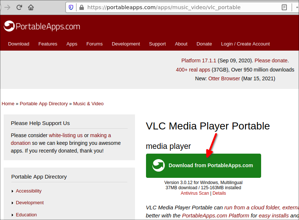Open the Download menu item
299x220 pixels.
(x=19, y=44)
